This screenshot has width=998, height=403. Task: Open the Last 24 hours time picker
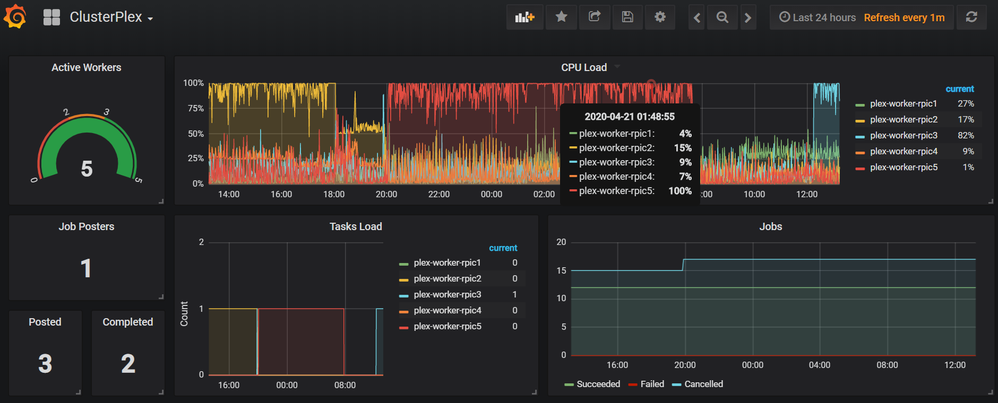tap(818, 17)
